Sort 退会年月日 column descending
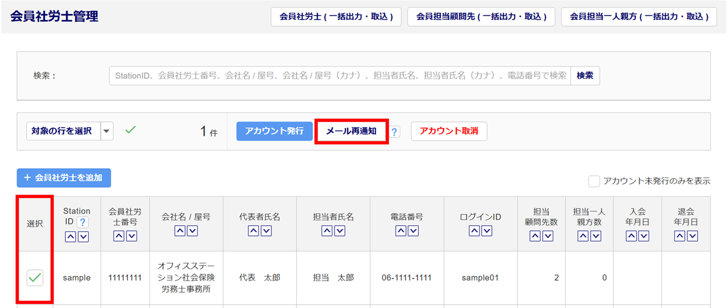 point(693,237)
